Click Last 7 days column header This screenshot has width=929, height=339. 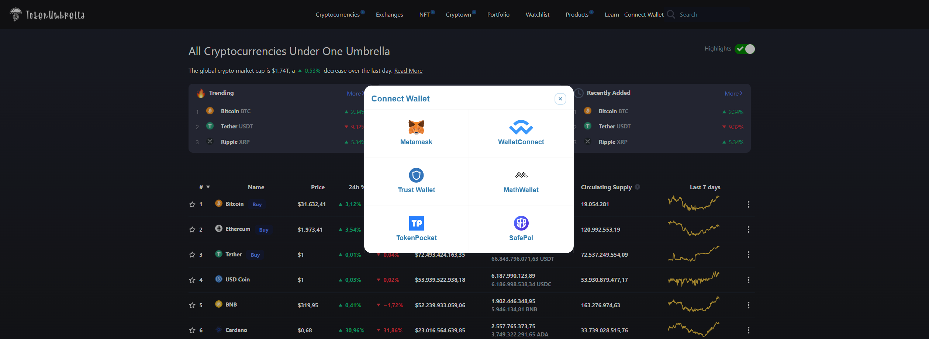(x=705, y=187)
